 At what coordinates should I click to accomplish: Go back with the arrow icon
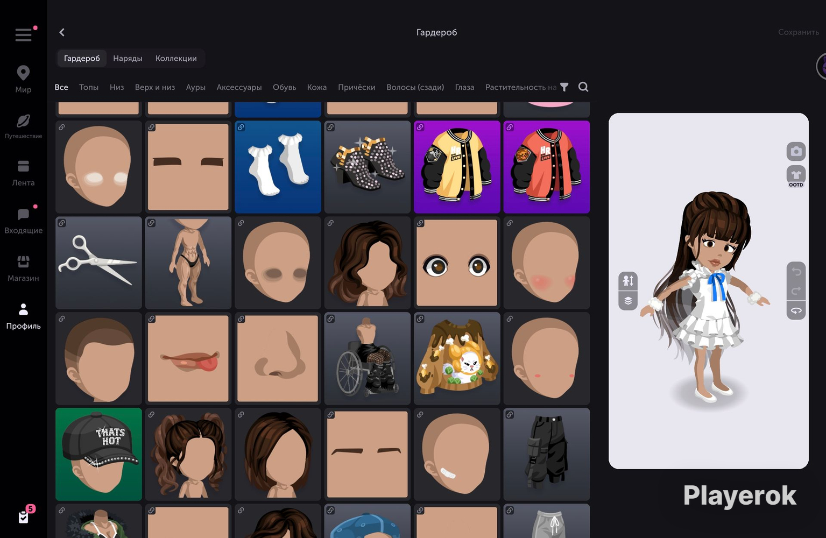click(62, 32)
